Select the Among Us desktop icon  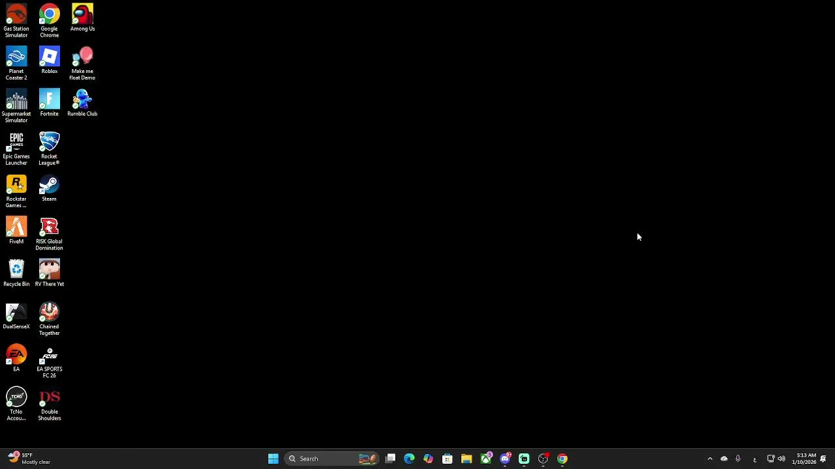(x=82, y=18)
